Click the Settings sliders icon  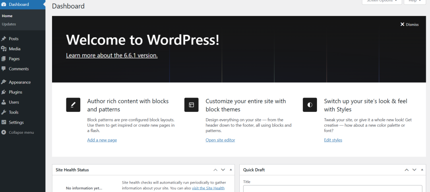tap(3, 122)
